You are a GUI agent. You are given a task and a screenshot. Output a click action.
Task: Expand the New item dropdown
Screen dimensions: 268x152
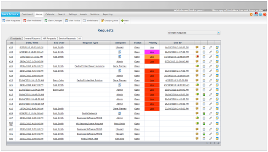[x=125, y=21]
